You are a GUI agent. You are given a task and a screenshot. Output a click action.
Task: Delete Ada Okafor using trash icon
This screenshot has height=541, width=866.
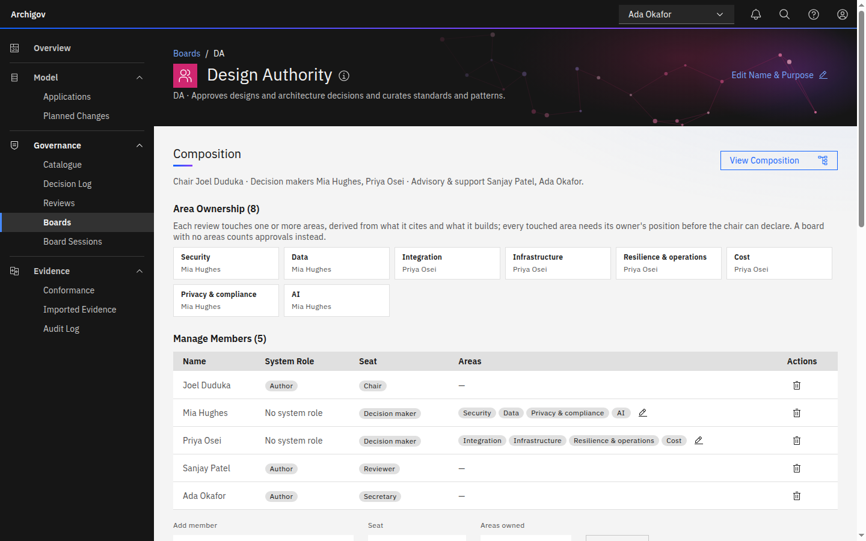[797, 496]
